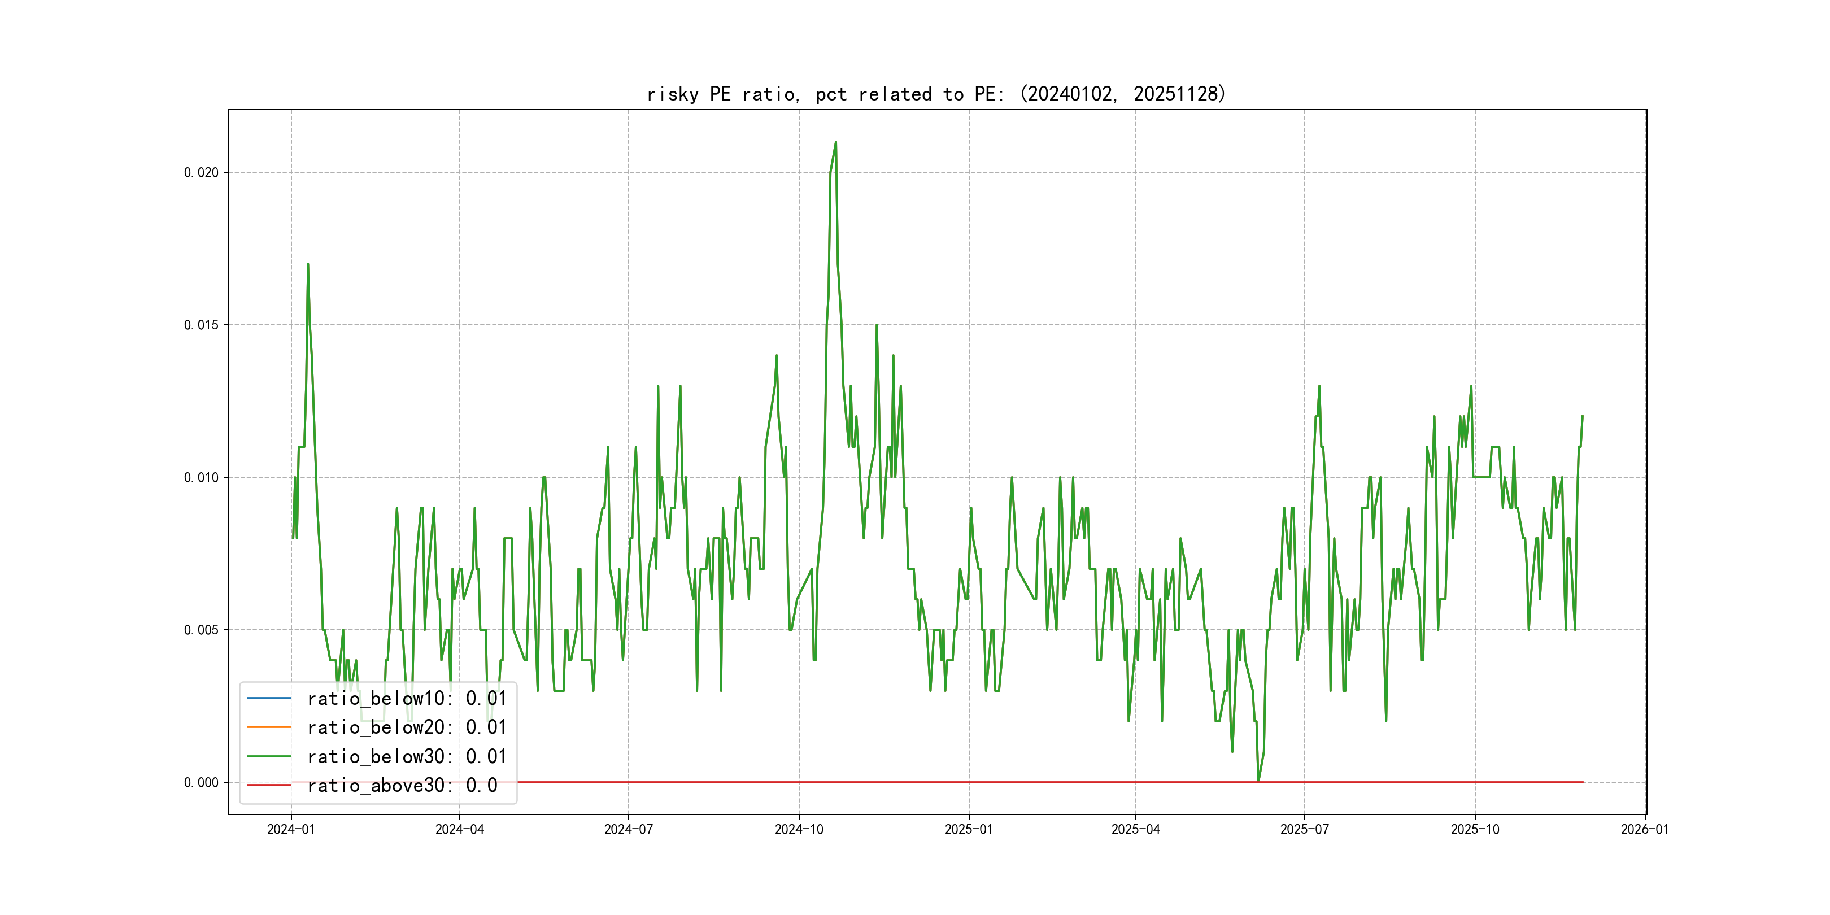1830x915 pixels.
Task: Click the 0.015 y-axis tick label
Action: [201, 325]
